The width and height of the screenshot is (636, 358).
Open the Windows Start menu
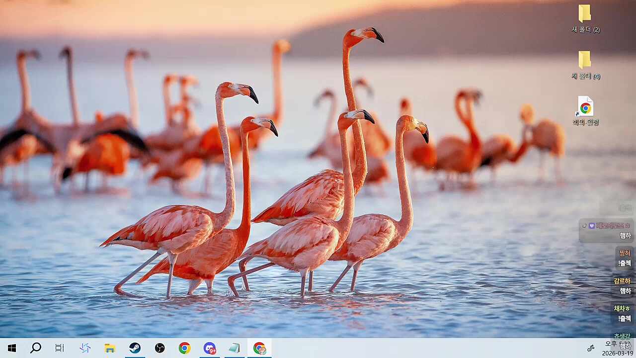pyautogui.click(x=12, y=348)
